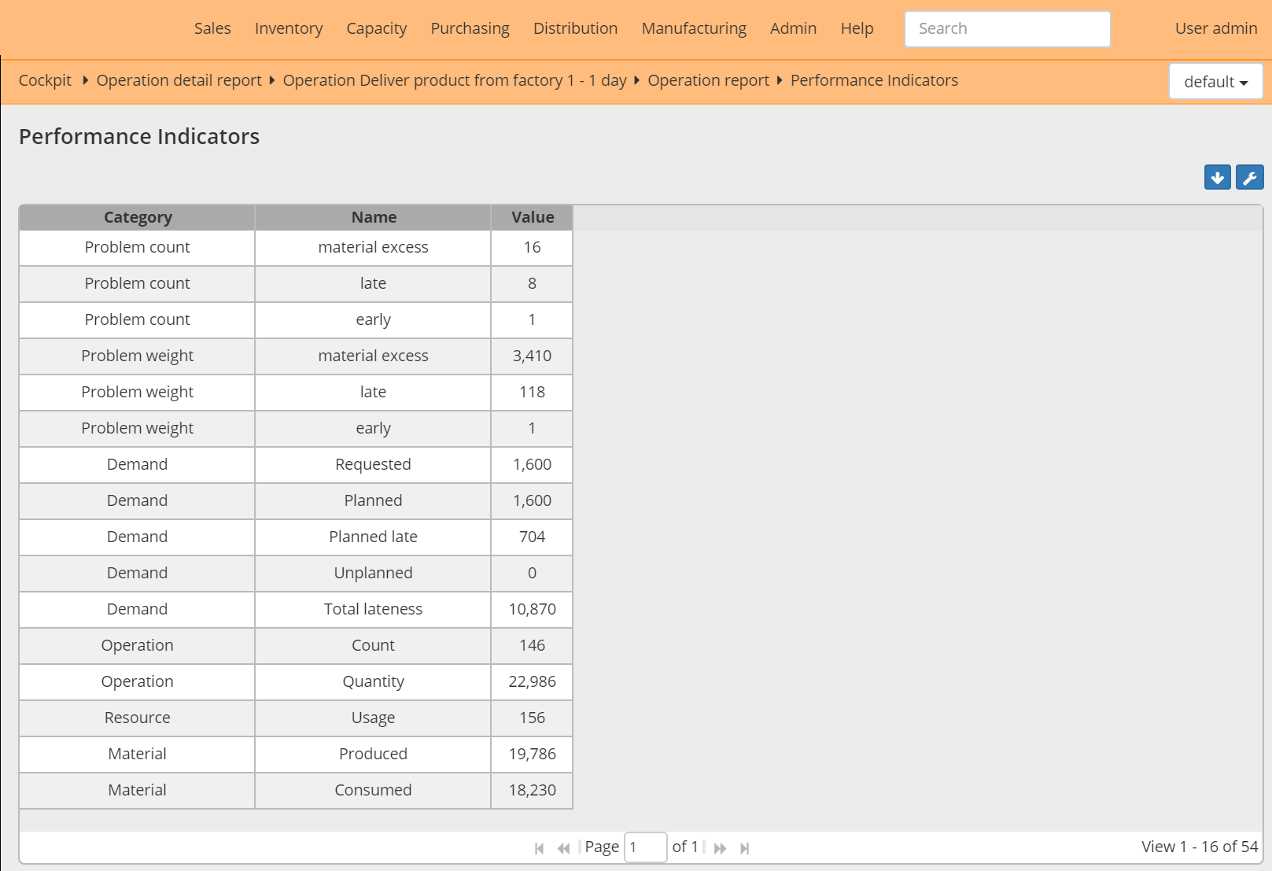Open the Capacity menu
1272x871 pixels.
pos(376,28)
